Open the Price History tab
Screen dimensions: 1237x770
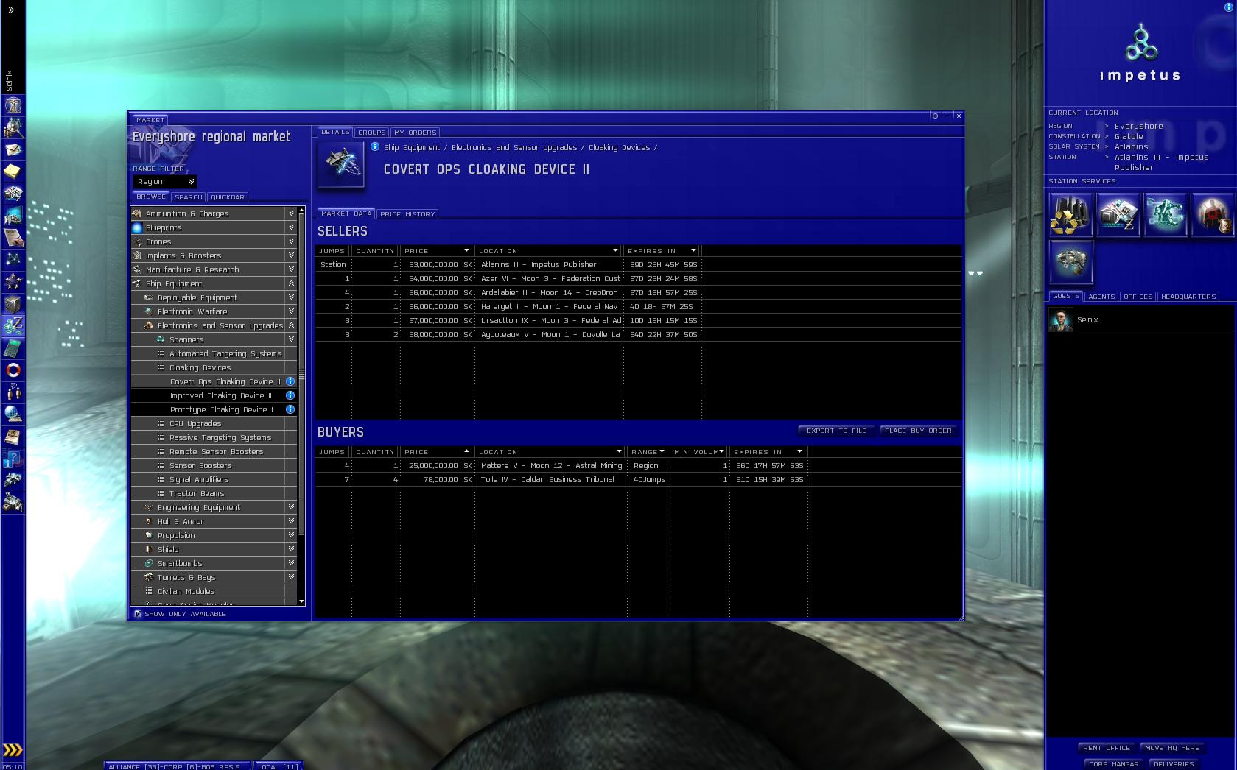pos(407,214)
